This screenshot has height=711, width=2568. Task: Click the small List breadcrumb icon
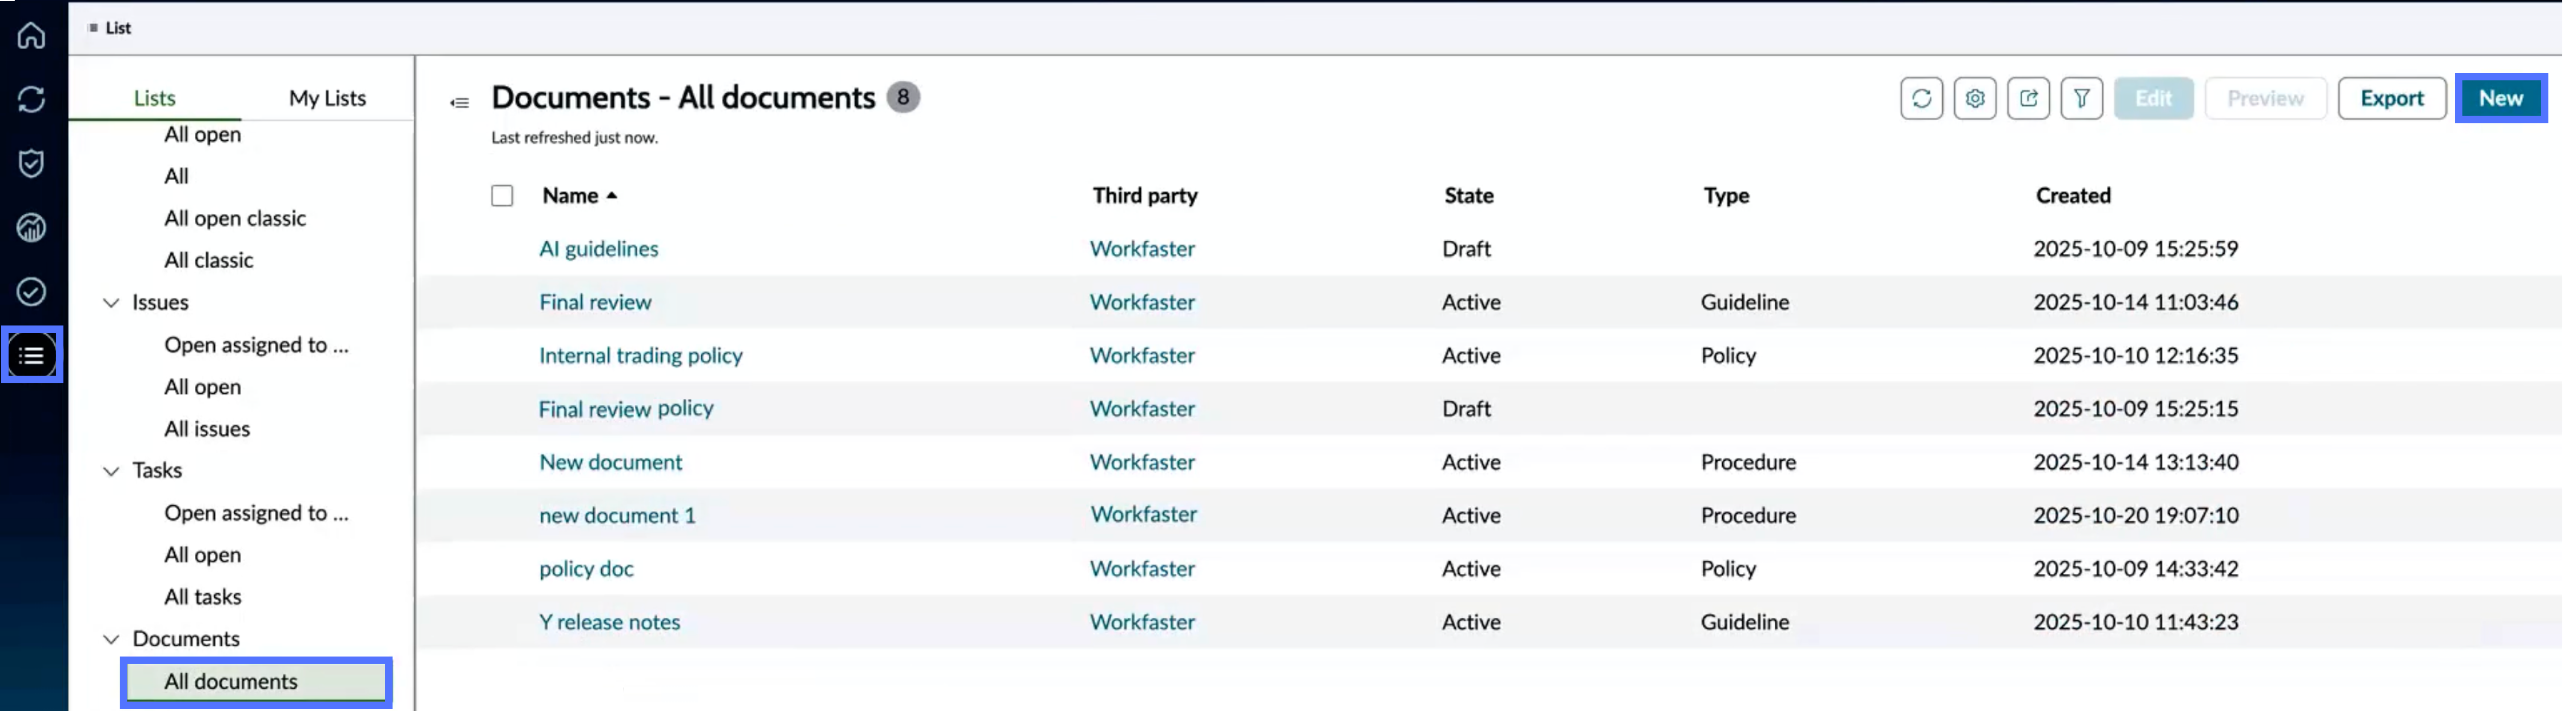tap(93, 28)
